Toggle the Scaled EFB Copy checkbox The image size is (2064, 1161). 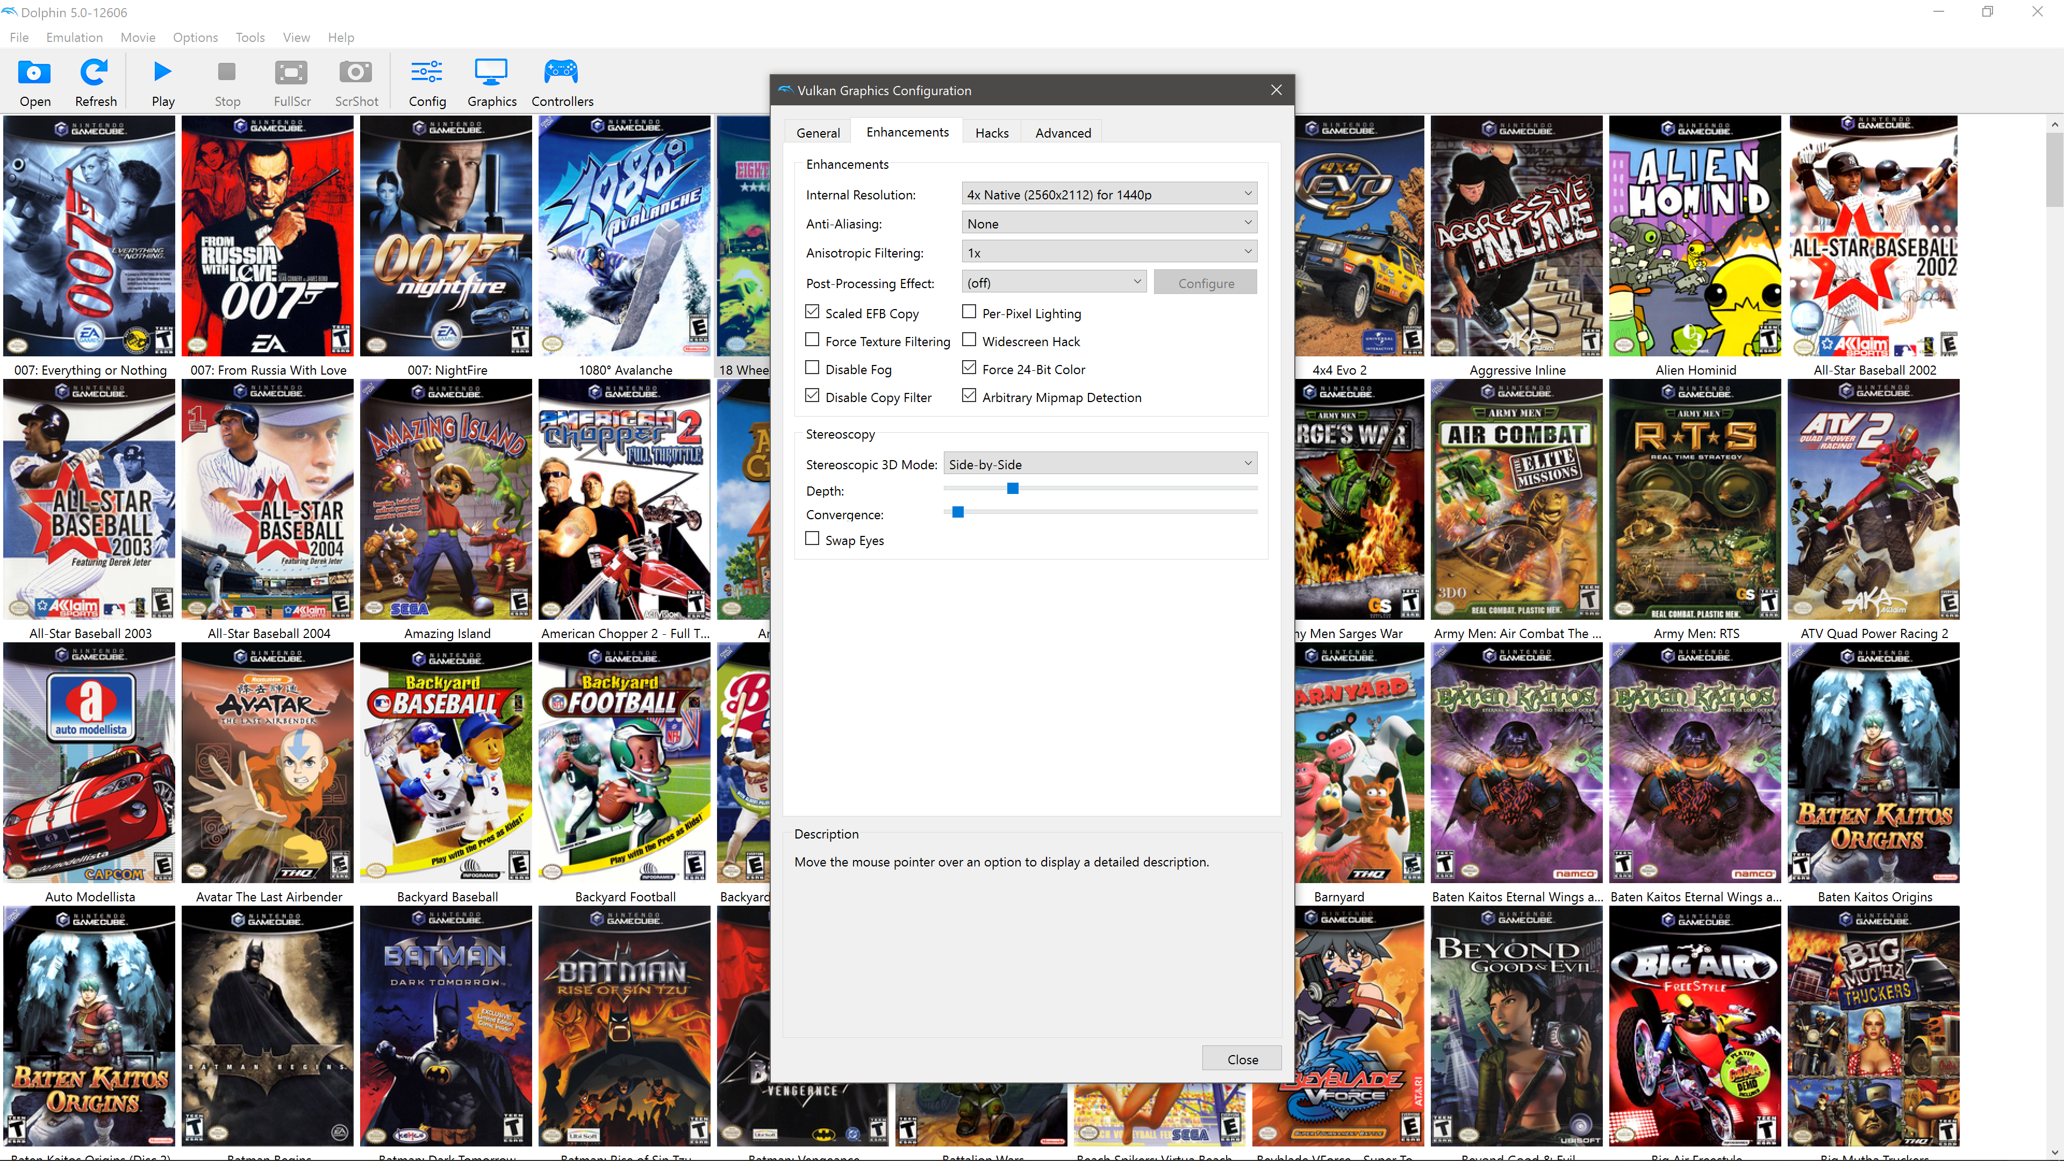point(813,312)
